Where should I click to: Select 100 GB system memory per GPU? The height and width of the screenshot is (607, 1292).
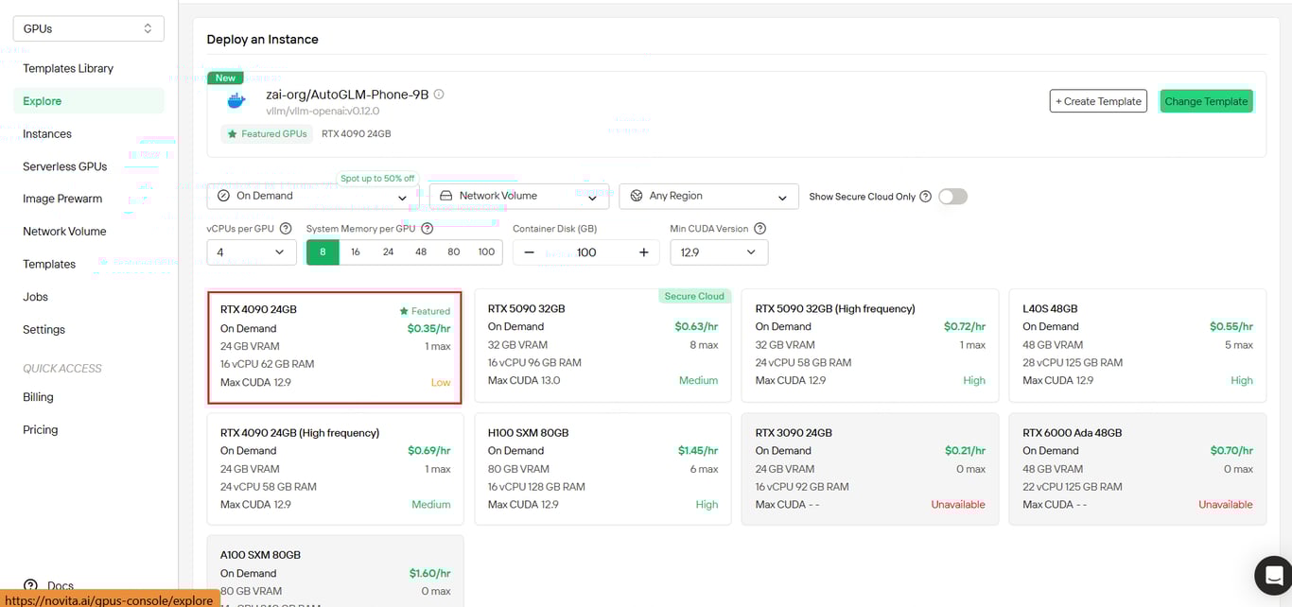point(486,252)
